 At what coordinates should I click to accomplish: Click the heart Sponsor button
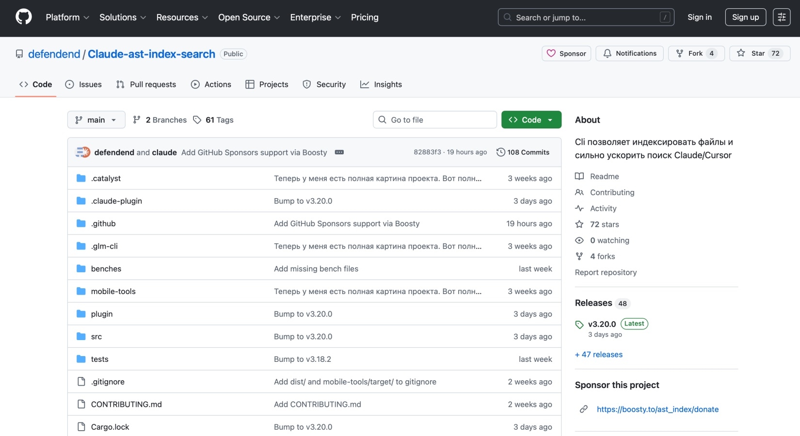(566, 53)
